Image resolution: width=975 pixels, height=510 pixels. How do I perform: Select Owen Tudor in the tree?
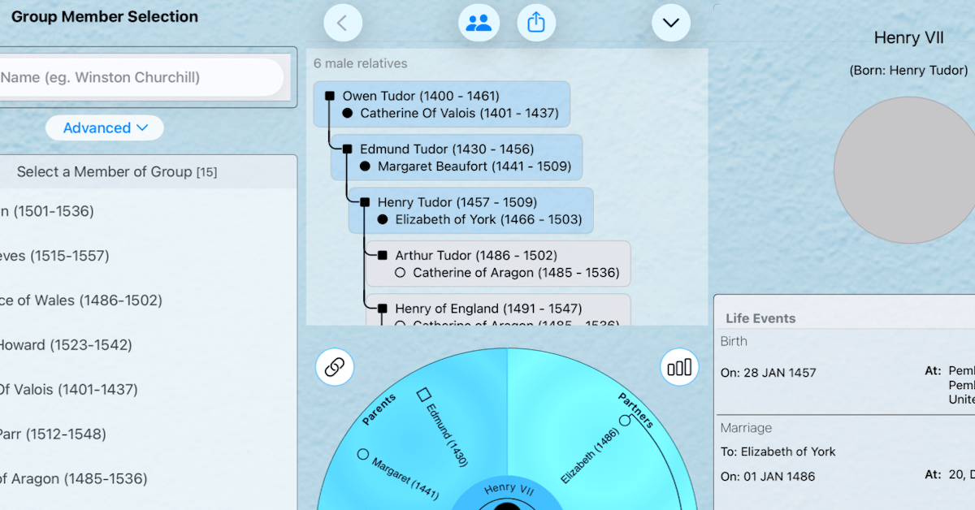click(x=420, y=96)
